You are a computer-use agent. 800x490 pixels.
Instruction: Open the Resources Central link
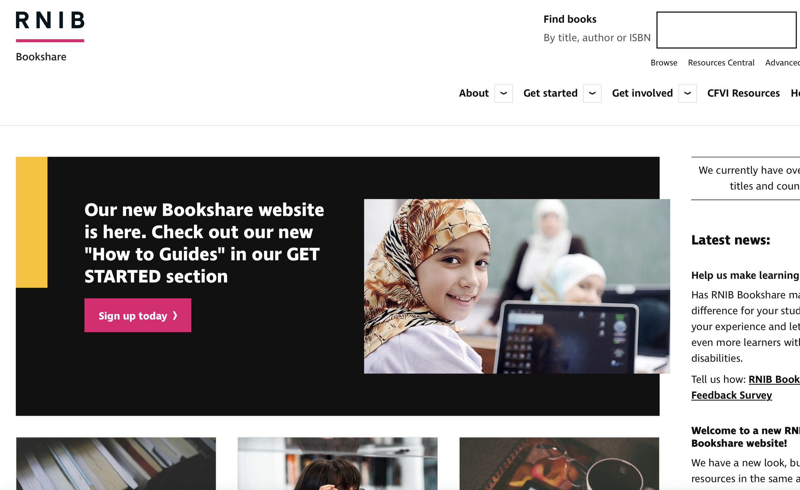coord(721,63)
